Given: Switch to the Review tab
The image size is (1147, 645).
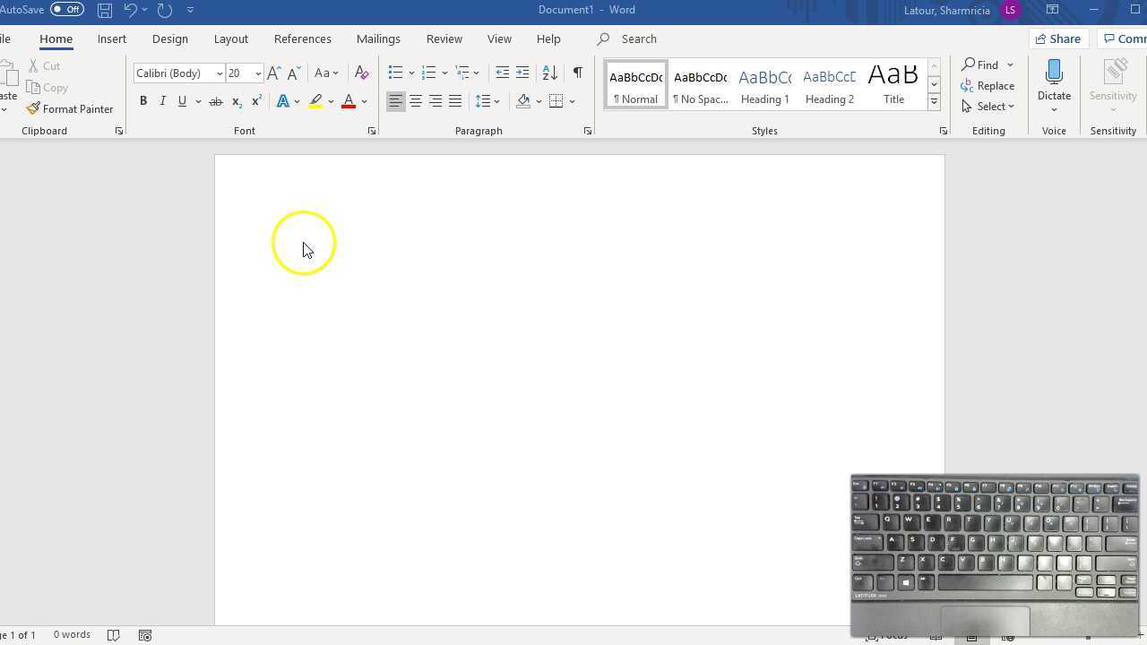Looking at the screenshot, I should point(444,39).
